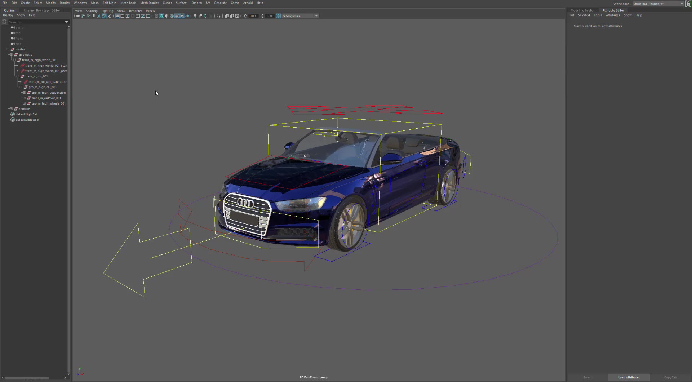The height and width of the screenshot is (382, 692).
Task: Open the Attribute Editor Focus menu
Action: (x=598, y=15)
